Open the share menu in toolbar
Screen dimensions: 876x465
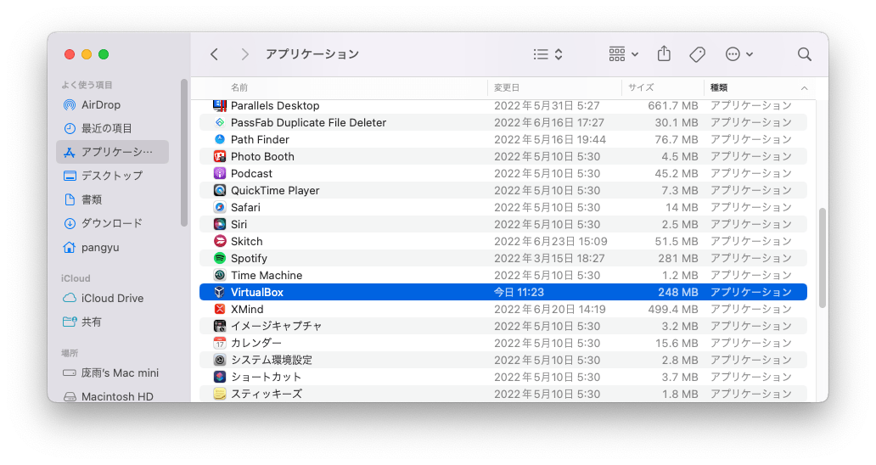(x=664, y=53)
